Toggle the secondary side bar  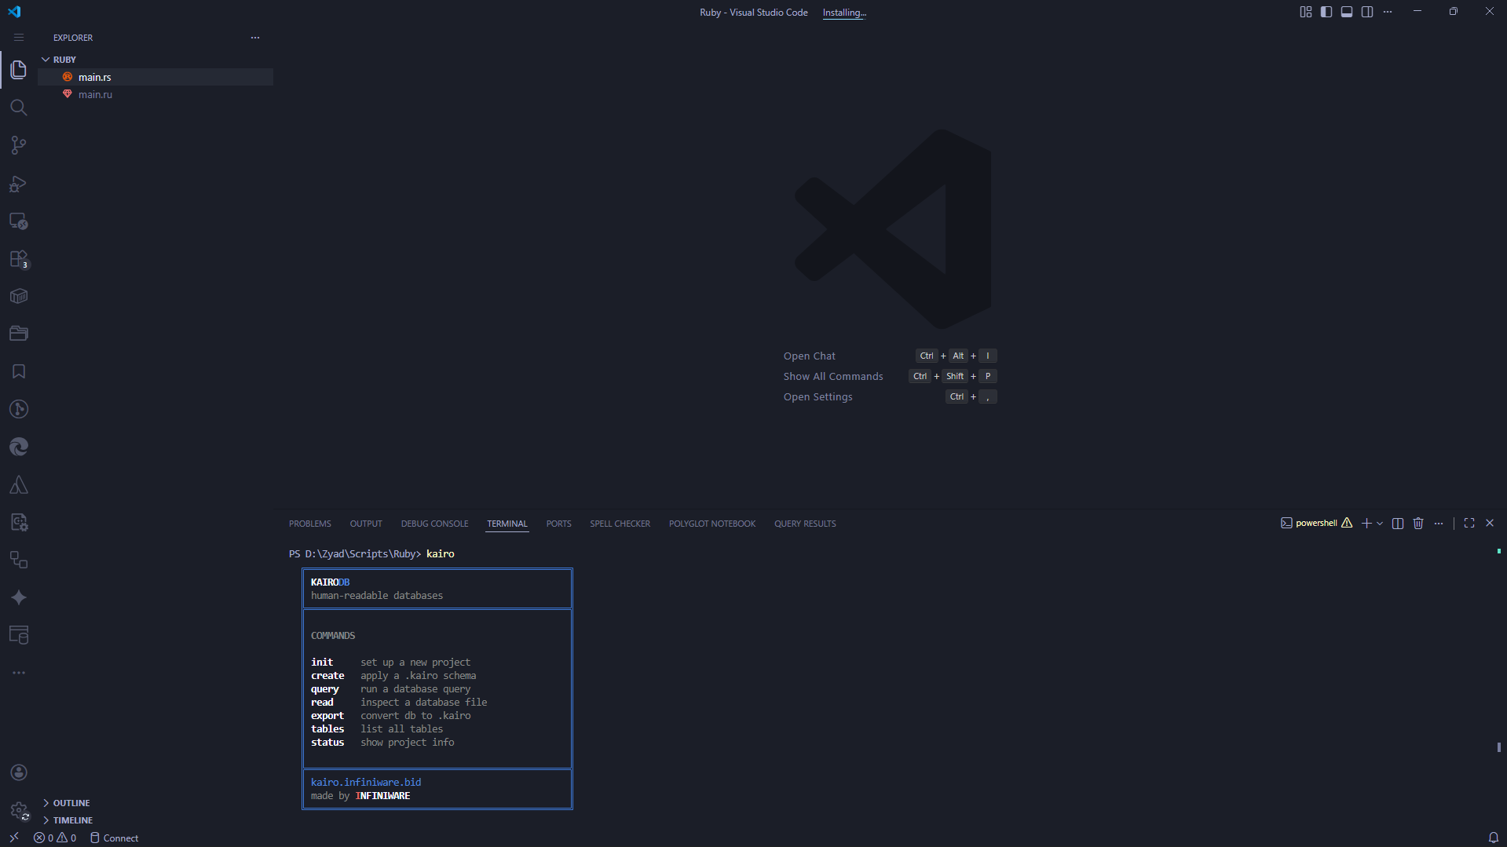(1367, 12)
